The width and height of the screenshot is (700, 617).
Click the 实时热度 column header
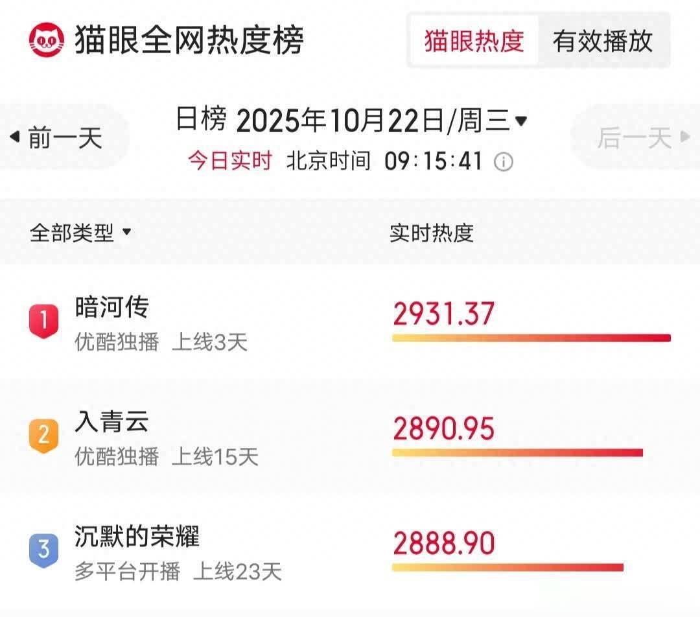[431, 233]
